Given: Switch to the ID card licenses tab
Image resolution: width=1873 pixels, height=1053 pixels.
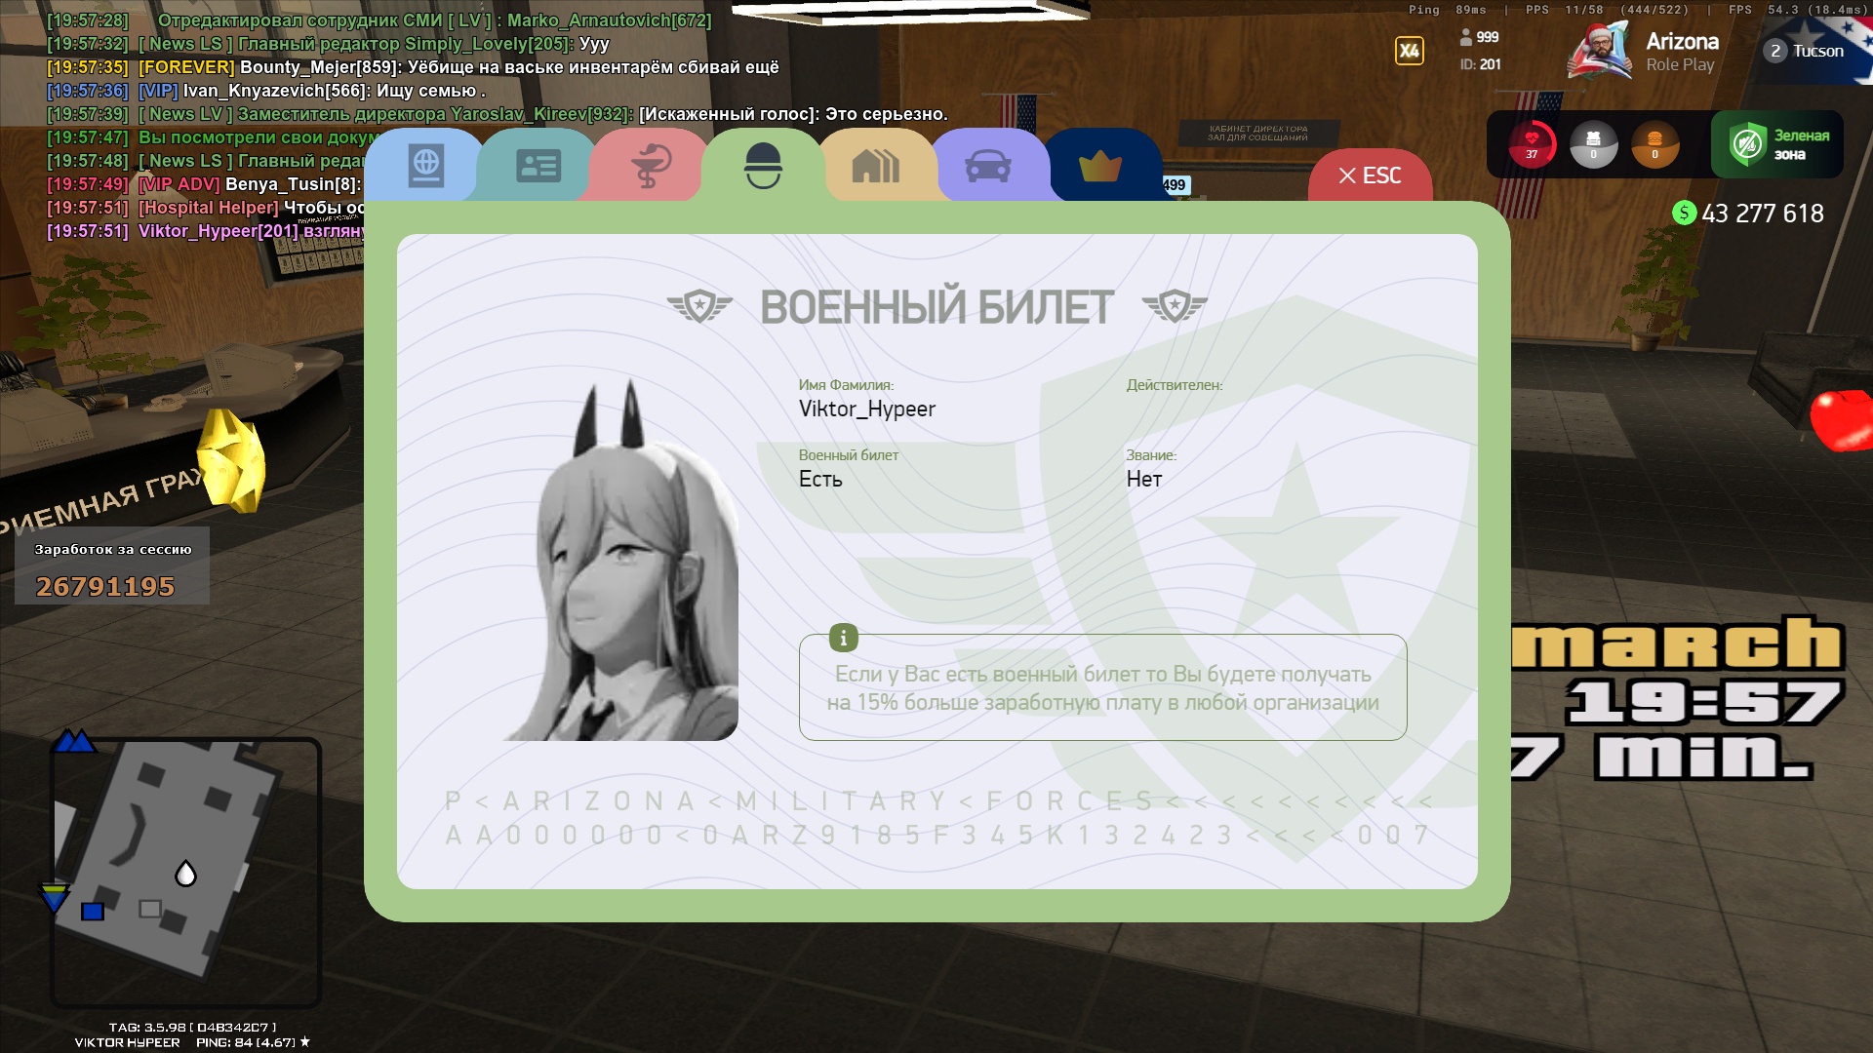Looking at the screenshot, I should point(538,166).
